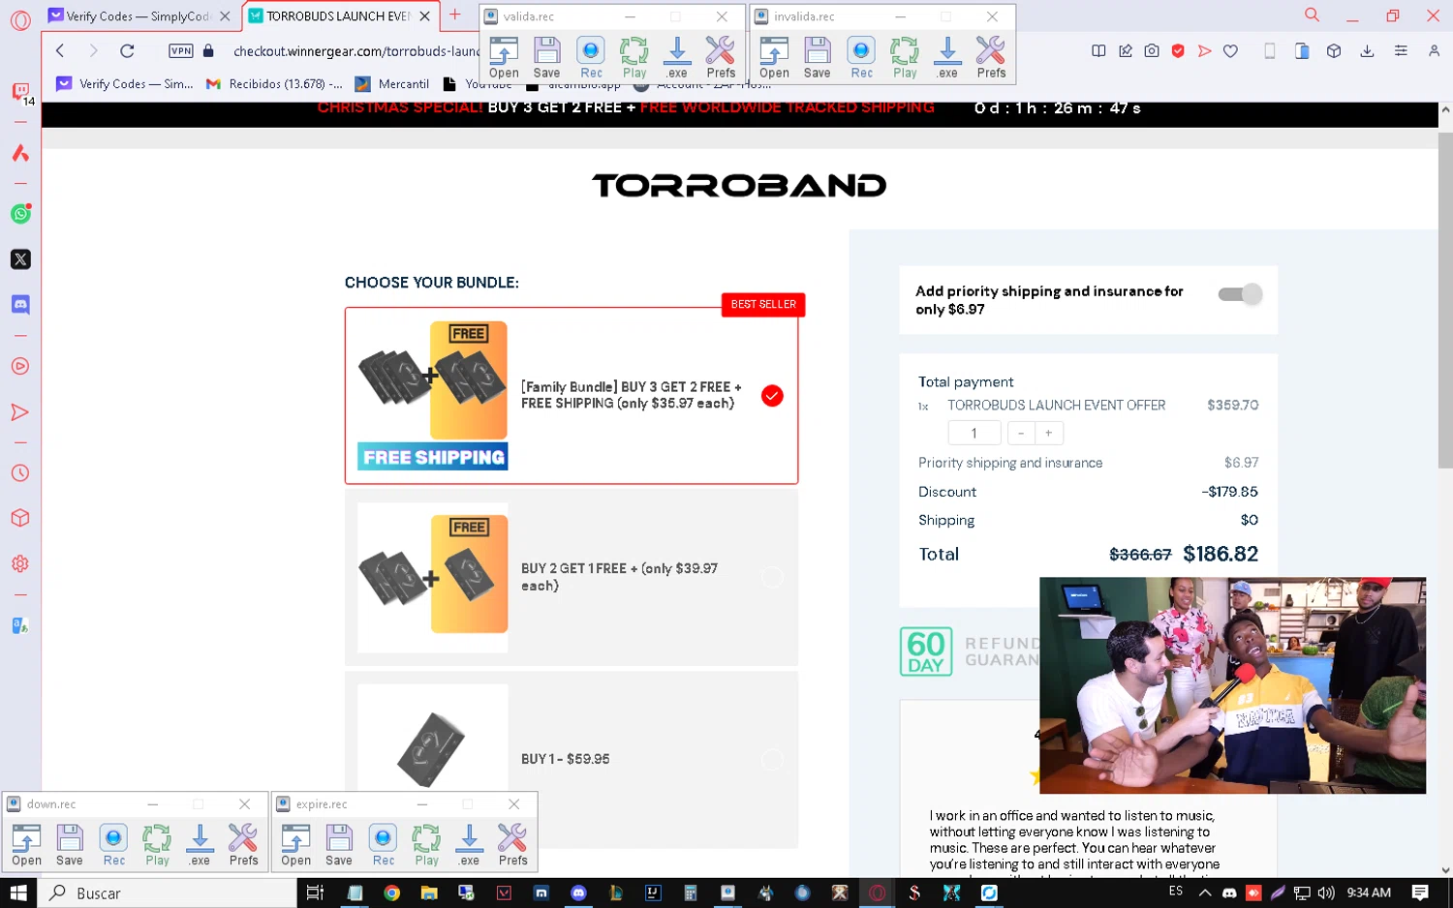
Task: Reload the checkout page
Action: coord(127,50)
